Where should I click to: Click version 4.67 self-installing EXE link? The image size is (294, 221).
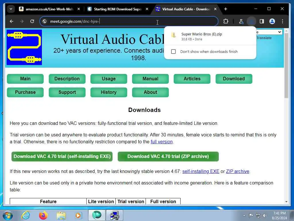(x=201, y=172)
